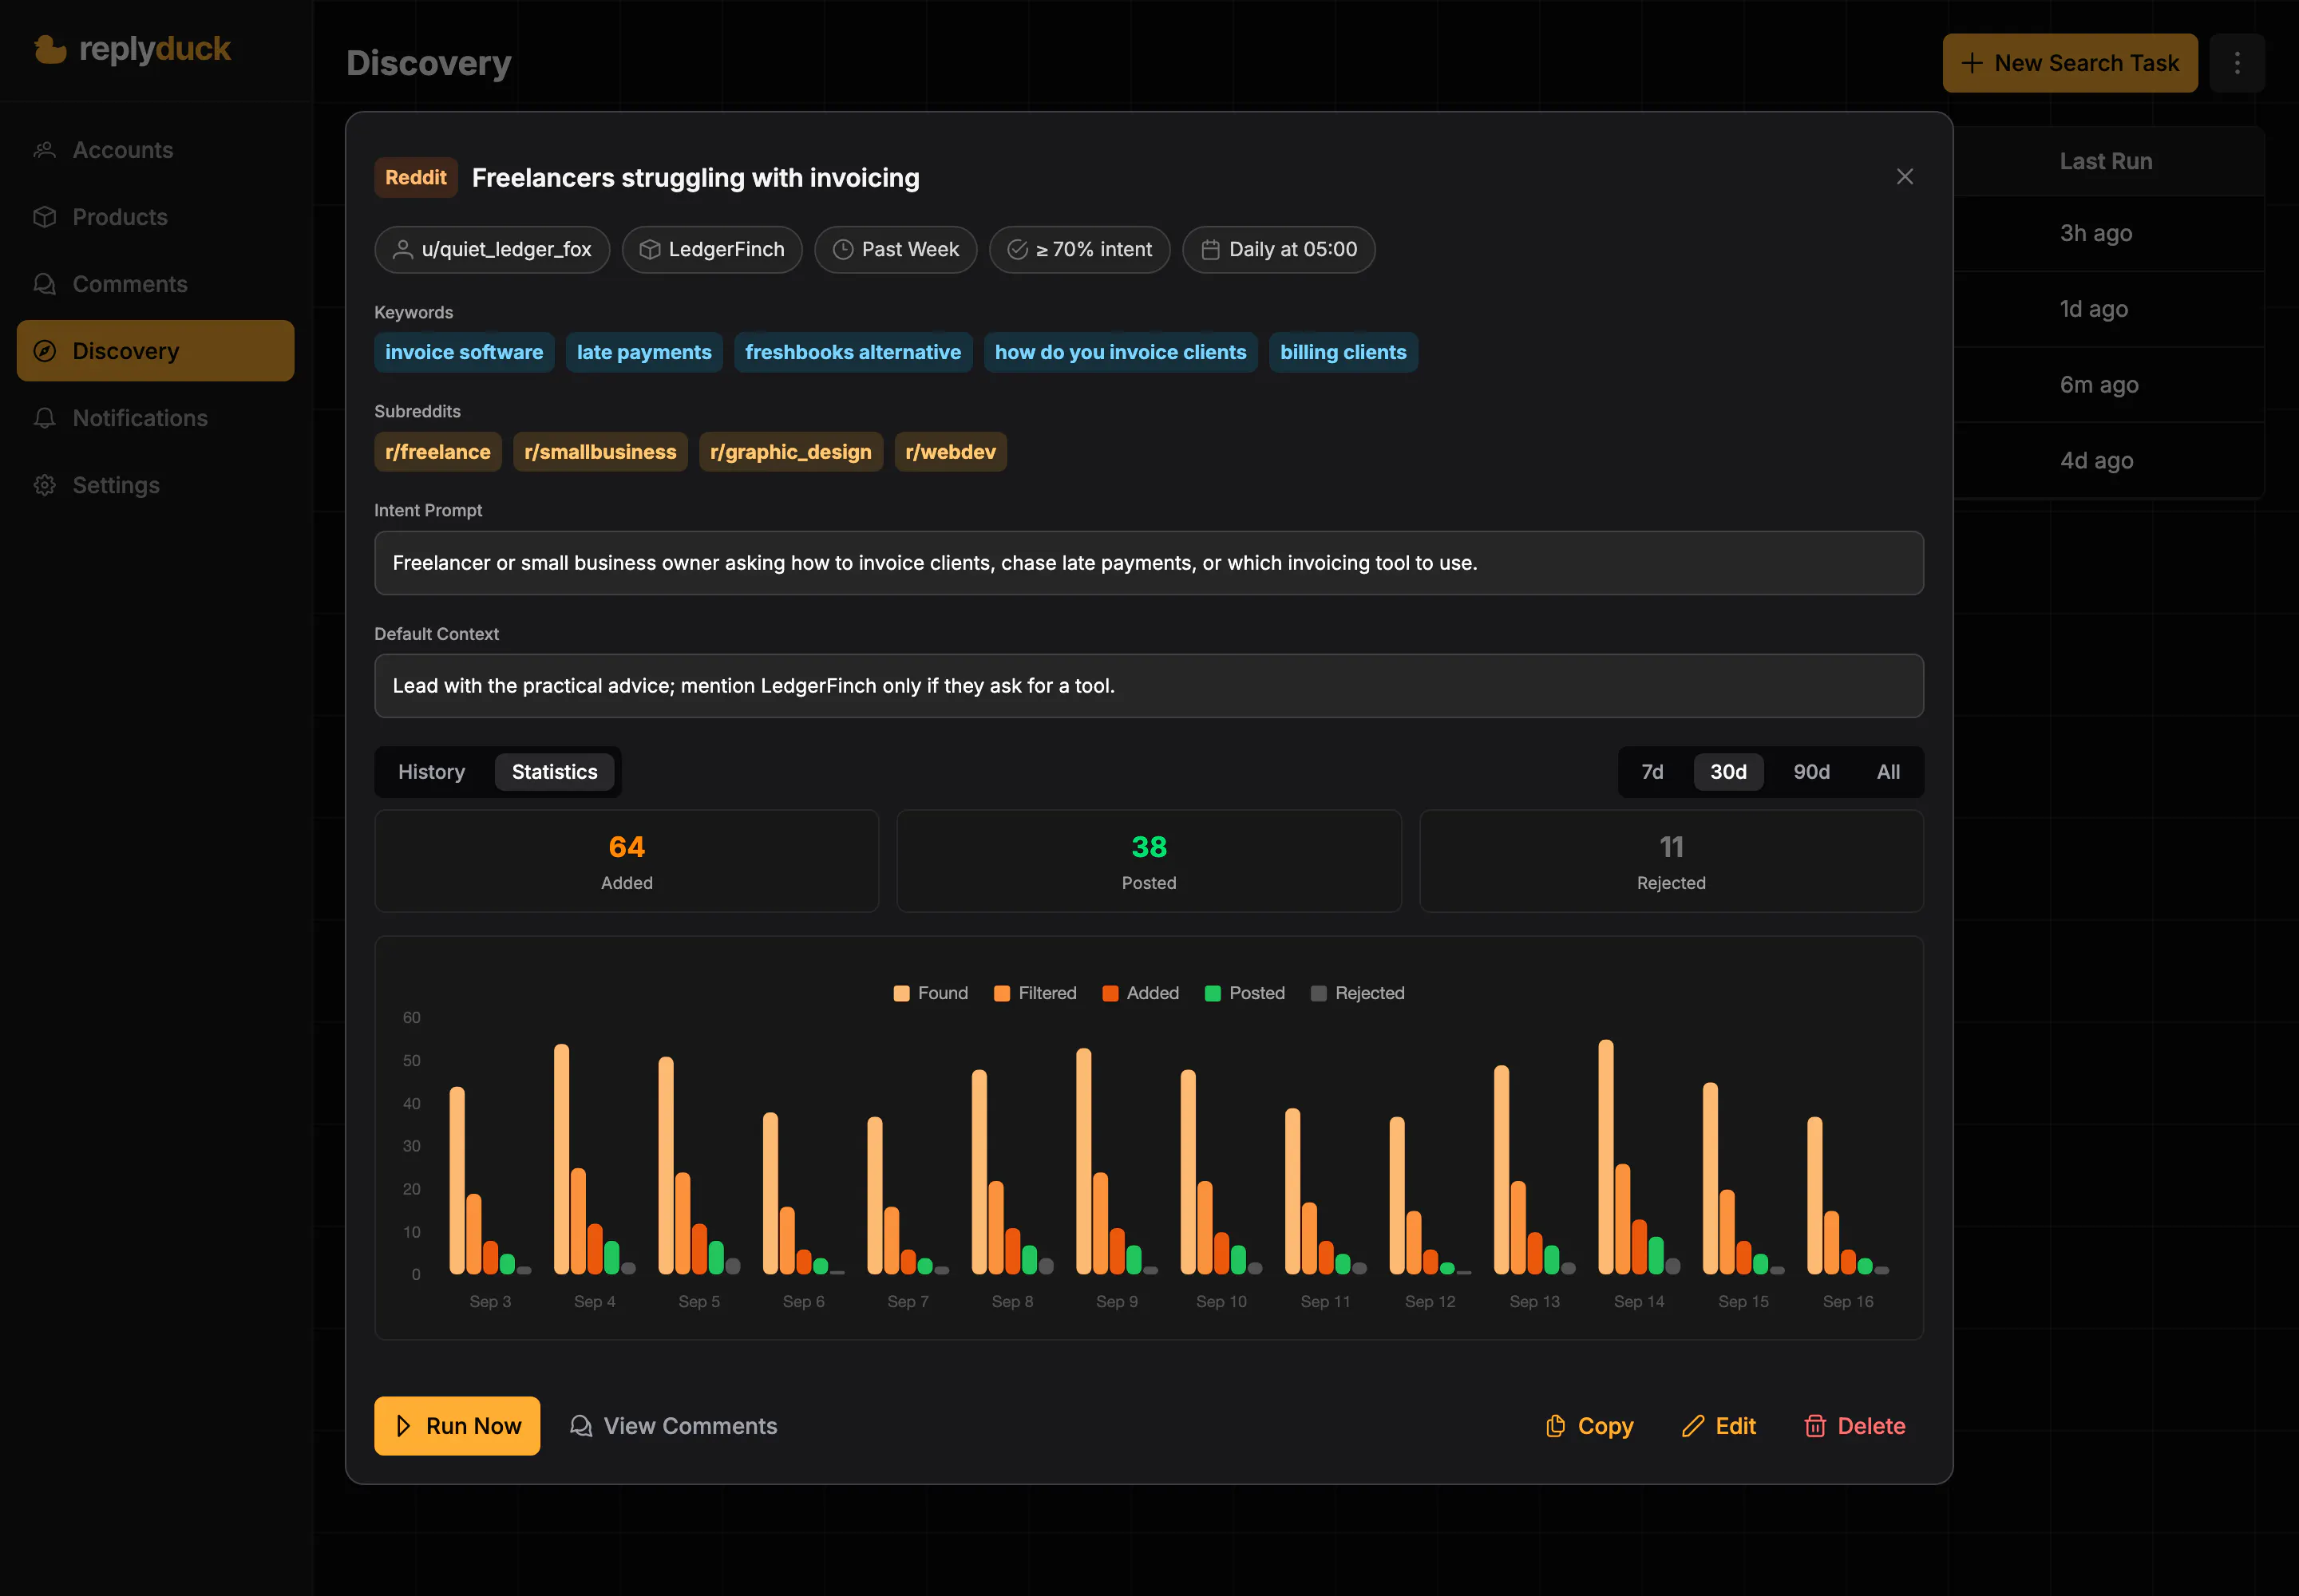Run the search task now
2299x1596 pixels.
[457, 1426]
